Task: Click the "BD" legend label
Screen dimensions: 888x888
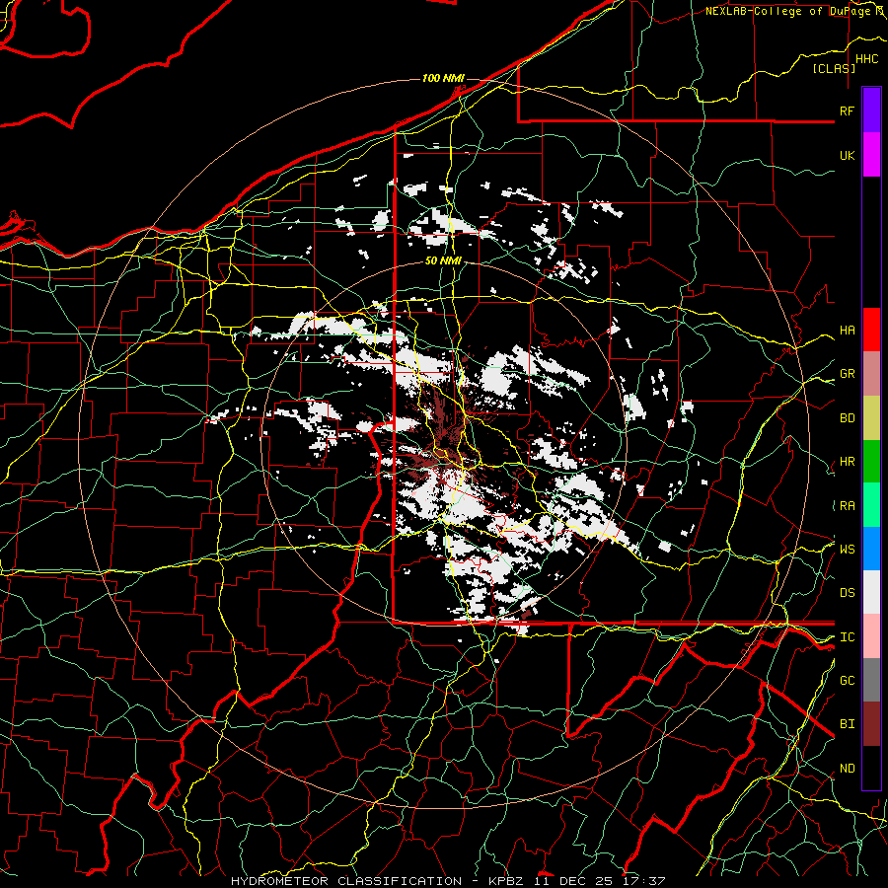Action: tap(847, 418)
